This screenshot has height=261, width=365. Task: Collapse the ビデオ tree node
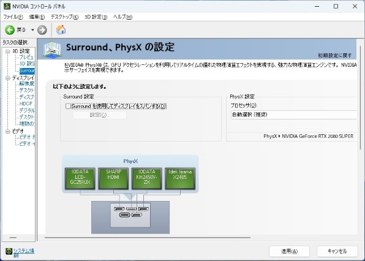click(x=8, y=131)
